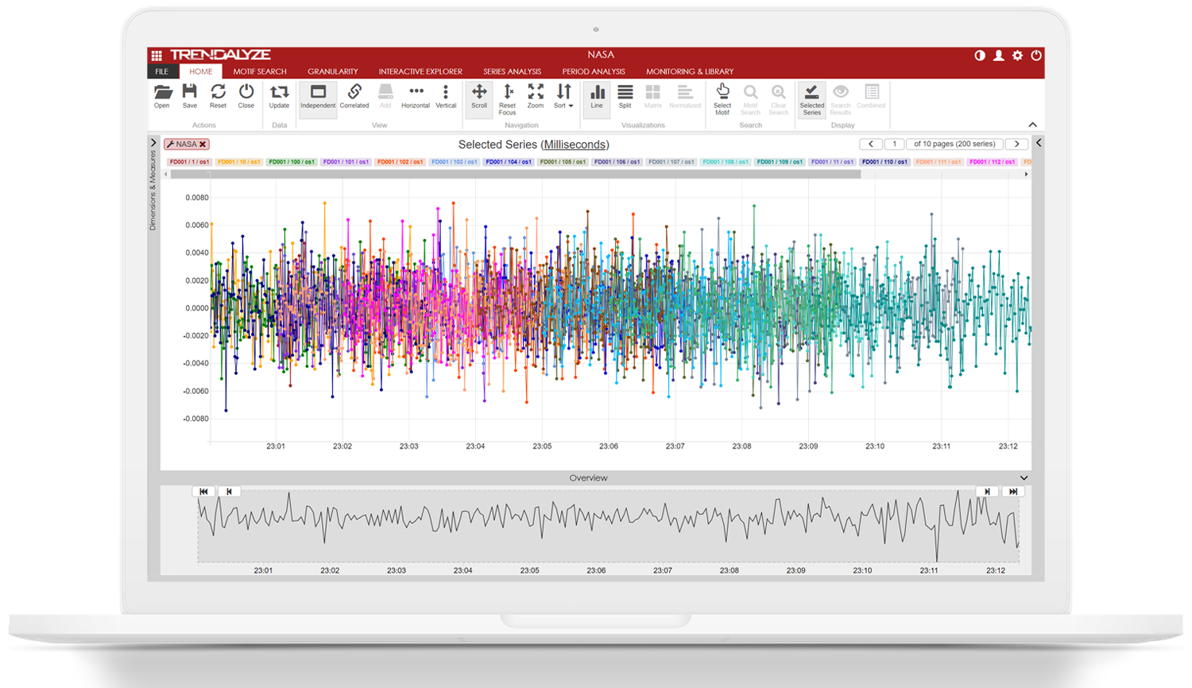Click the page number input field

click(895, 145)
